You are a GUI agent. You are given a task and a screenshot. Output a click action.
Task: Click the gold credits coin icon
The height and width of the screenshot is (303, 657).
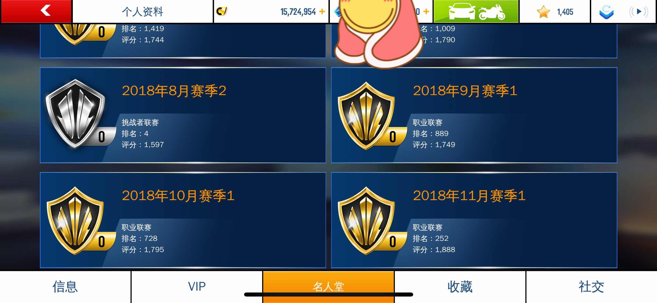point(222,11)
